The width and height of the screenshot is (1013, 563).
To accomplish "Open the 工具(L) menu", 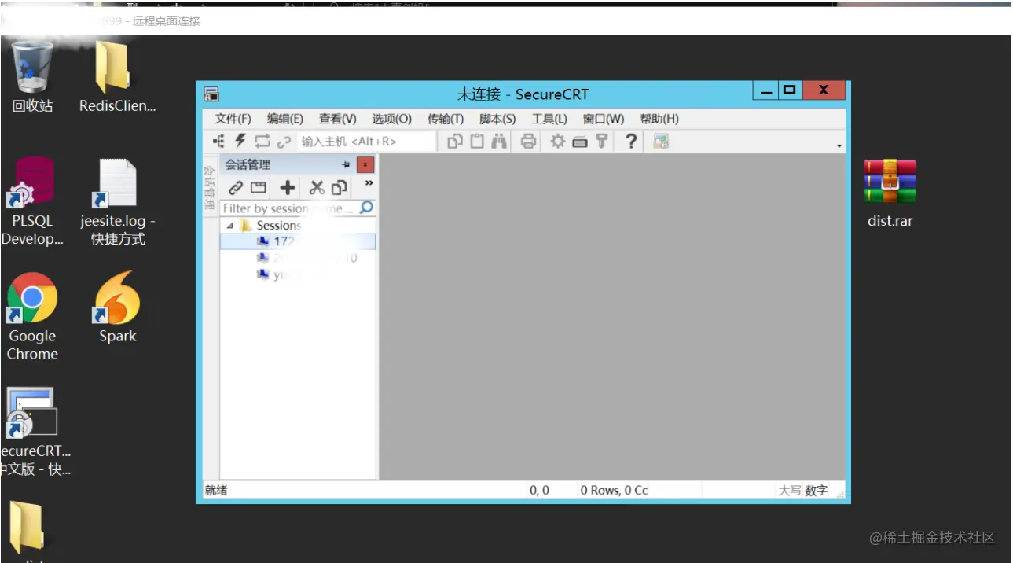I will click(x=549, y=119).
